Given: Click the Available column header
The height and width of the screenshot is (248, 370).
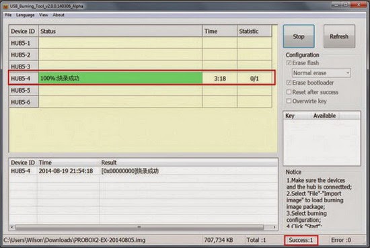Looking at the screenshot, I should click(324, 116).
